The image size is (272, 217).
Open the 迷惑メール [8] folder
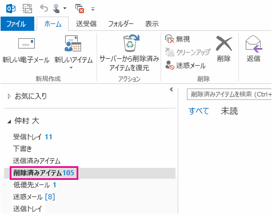pos(34,197)
